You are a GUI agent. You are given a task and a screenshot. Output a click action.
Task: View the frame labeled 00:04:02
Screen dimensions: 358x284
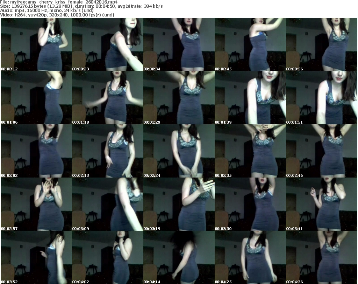tap(108, 257)
